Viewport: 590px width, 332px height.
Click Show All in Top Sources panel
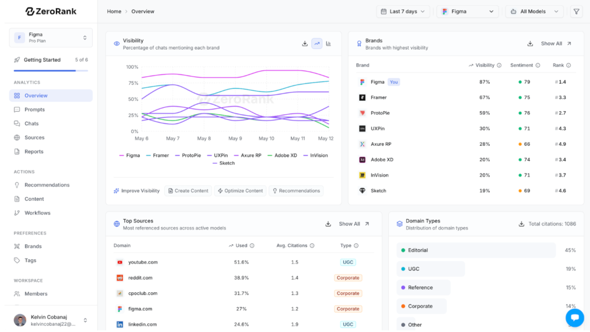354,224
